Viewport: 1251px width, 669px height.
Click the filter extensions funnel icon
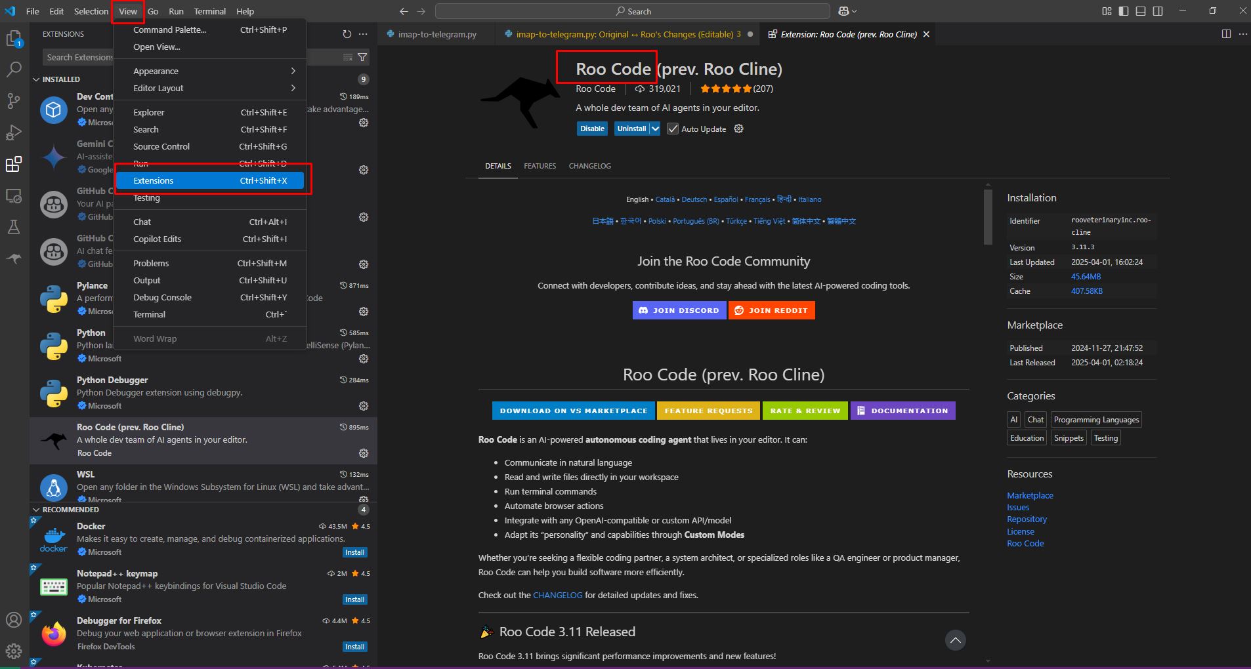(x=362, y=58)
